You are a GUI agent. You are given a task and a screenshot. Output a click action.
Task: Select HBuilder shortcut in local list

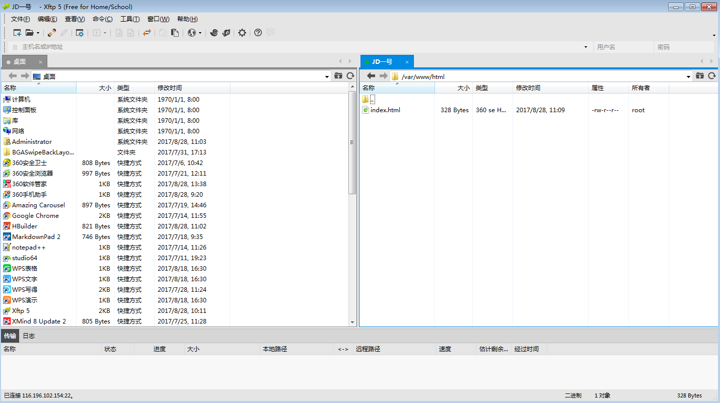point(25,226)
